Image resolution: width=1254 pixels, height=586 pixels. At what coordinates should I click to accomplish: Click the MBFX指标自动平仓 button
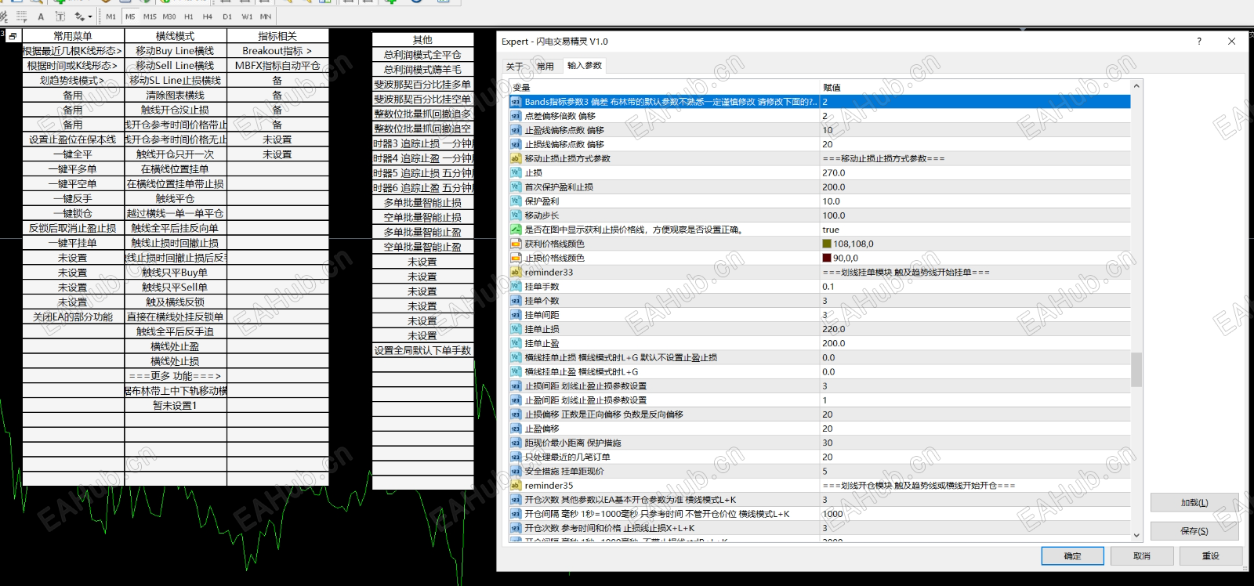(277, 66)
